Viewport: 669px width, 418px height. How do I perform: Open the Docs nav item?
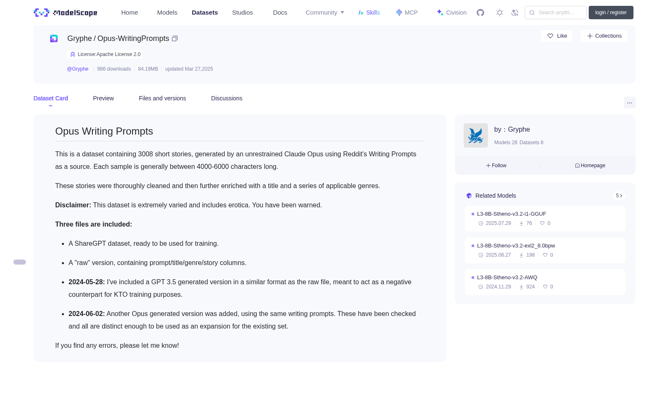click(280, 13)
